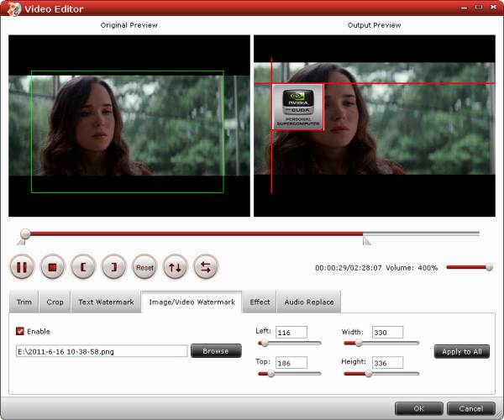Browse for a watermark image file
This screenshot has width=504, height=420.
(216, 351)
